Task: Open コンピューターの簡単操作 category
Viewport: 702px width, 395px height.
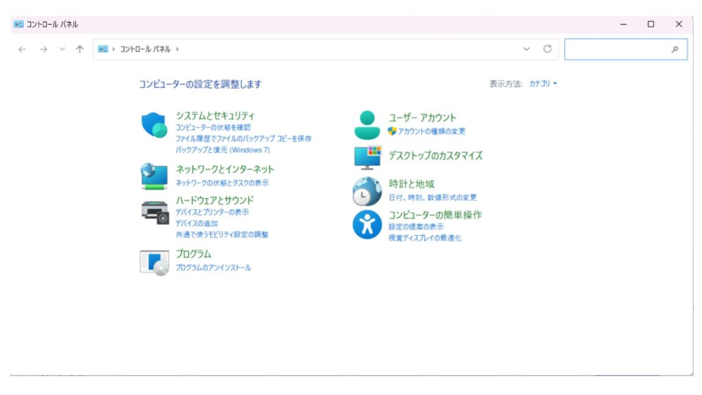Action: 435,215
